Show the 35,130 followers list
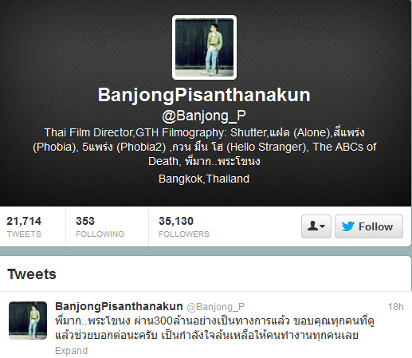The image size is (412, 358). click(184, 226)
